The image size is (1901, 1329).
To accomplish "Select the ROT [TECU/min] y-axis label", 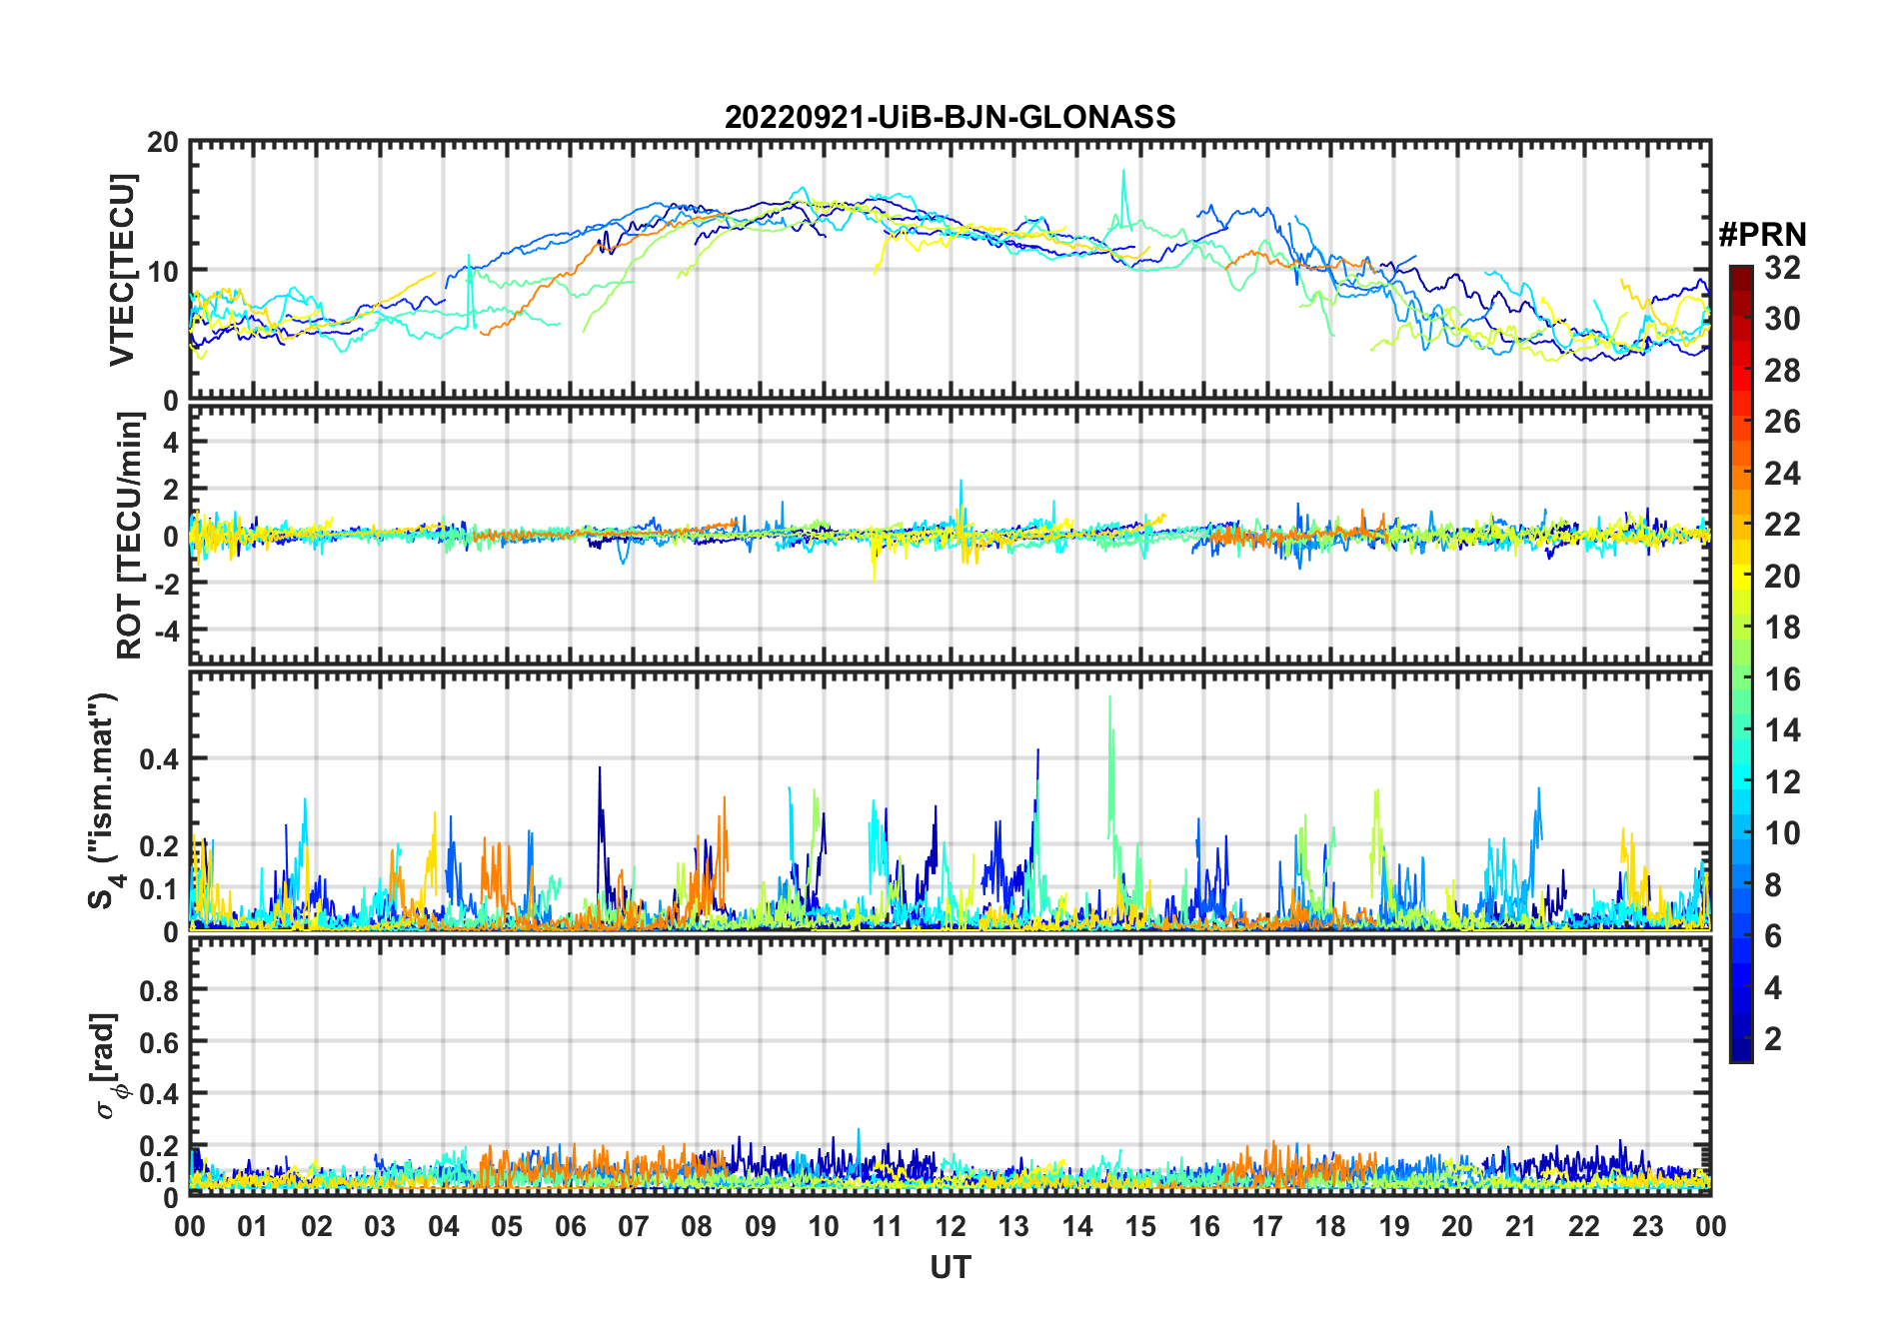I will point(129,536).
